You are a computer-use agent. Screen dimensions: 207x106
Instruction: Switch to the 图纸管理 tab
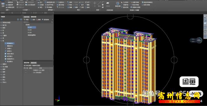coord(34,17)
